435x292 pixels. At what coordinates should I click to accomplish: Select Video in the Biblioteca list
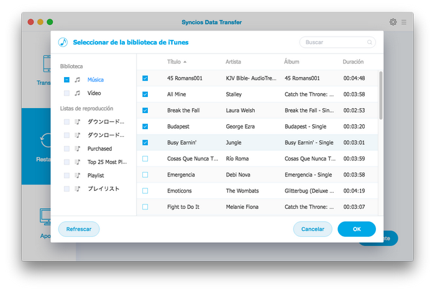94,93
